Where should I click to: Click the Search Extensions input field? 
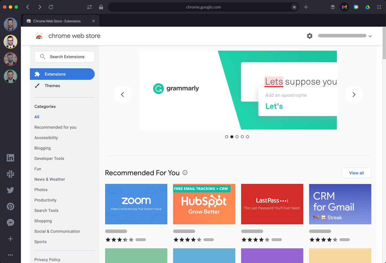[x=67, y=57]
